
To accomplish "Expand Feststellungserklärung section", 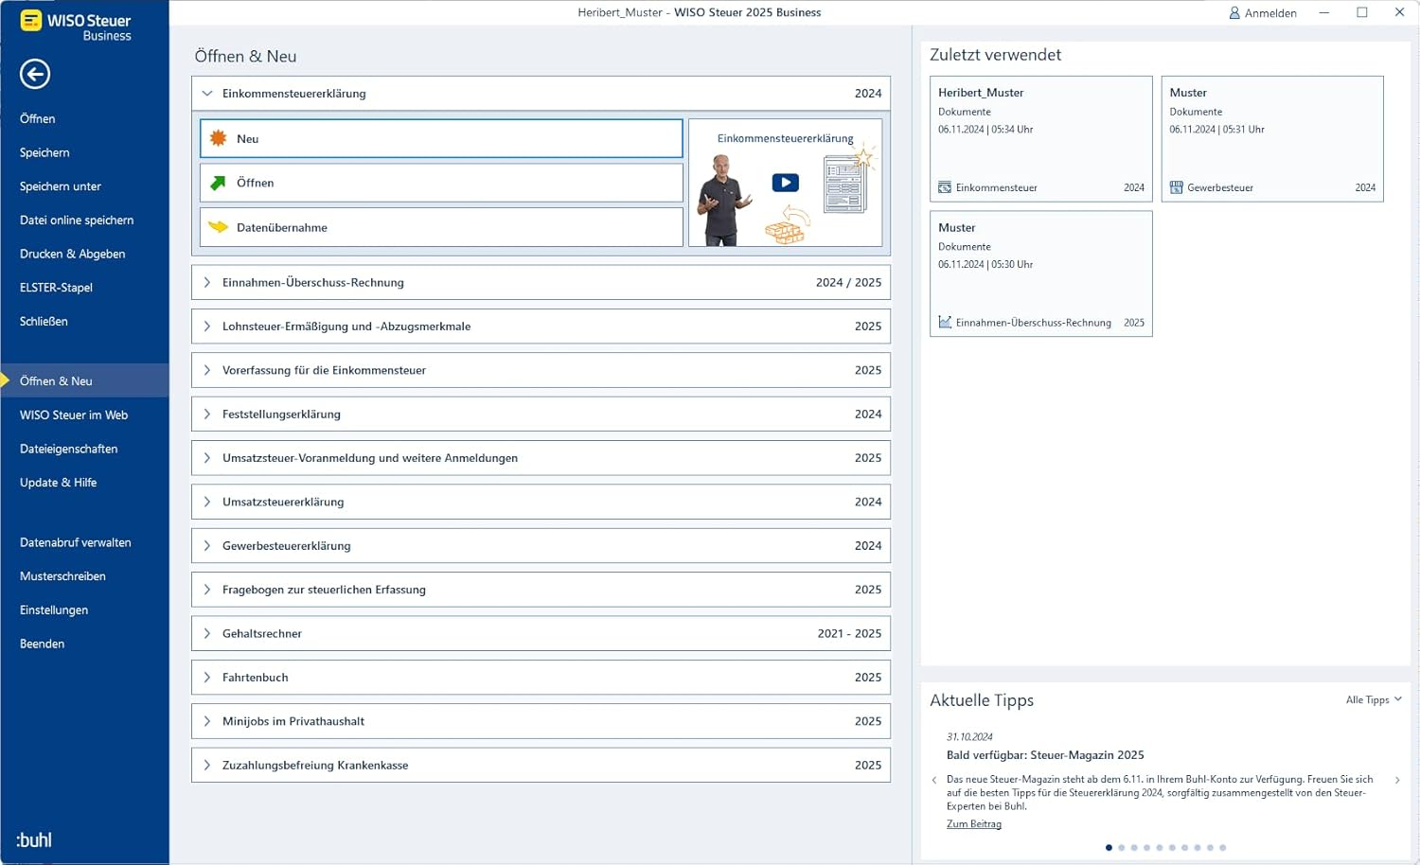I will 207,414.
